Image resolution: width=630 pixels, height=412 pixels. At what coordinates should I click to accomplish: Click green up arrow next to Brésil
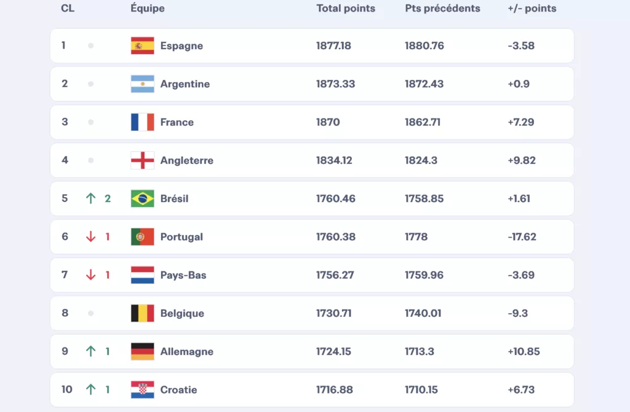[91, 199]
